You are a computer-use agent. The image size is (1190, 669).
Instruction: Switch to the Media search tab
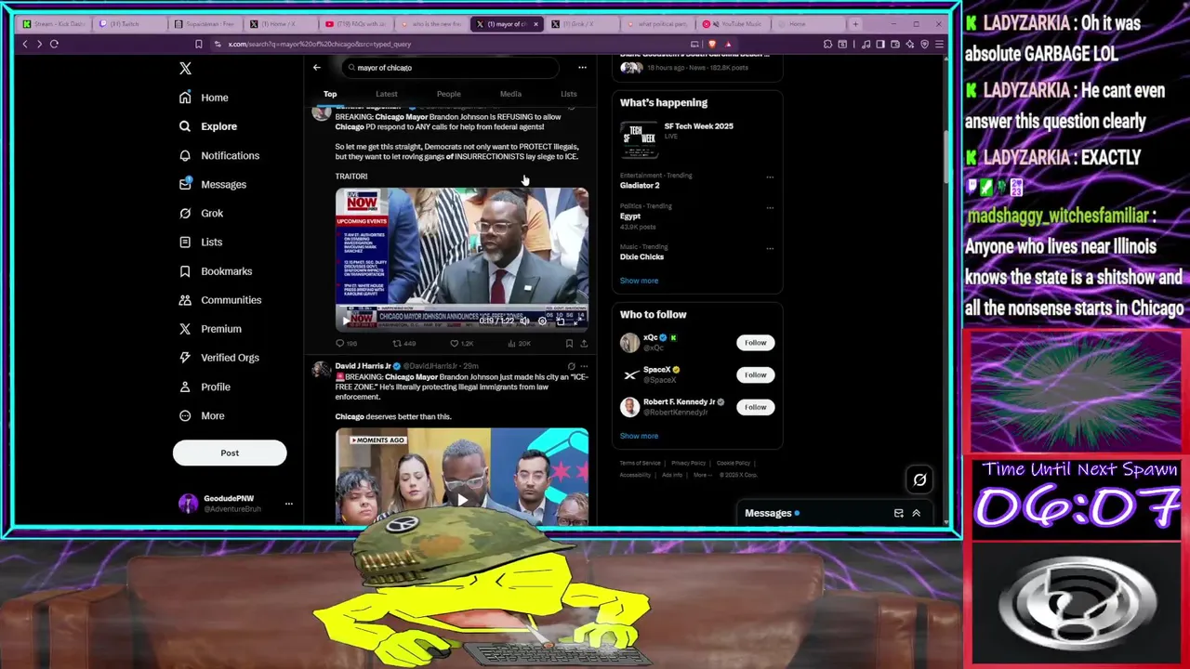[510, 94]
